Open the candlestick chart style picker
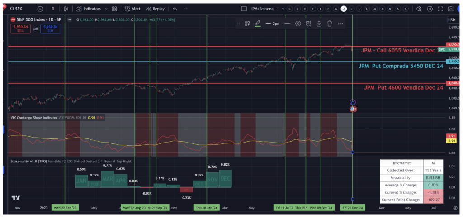This screenshot has height=219, width=463. tap(66, 9)
